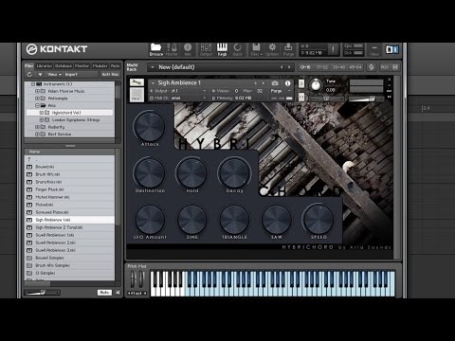This screenshot has height=341, width=455.
Task: Go to the next multi arrow
Action: (x=289, y=67)
